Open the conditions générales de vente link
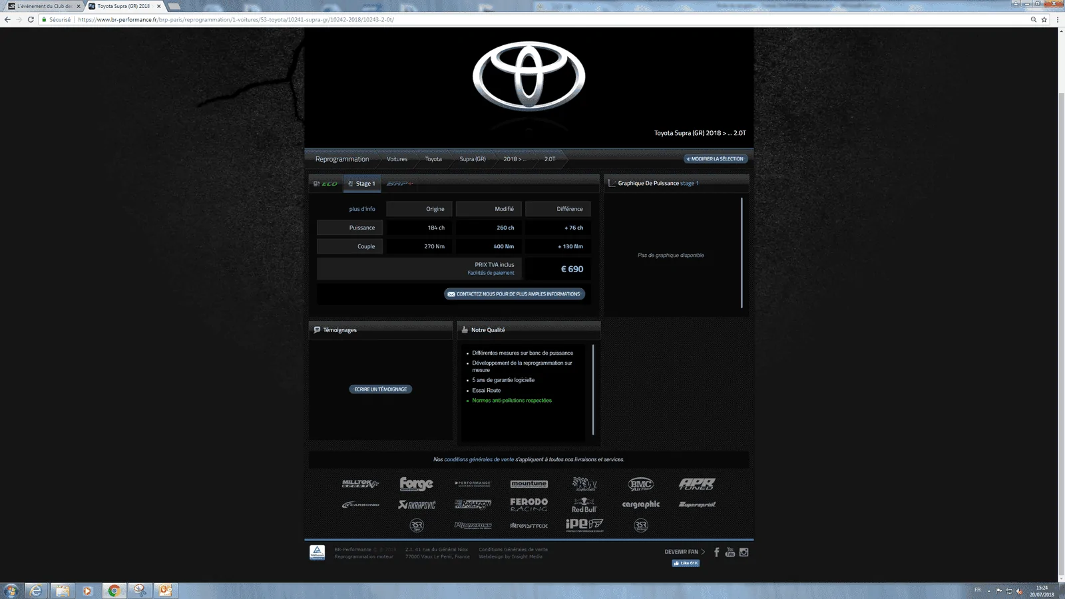The image size is (1065, 599). pyautogui.click(x=479, y=459)
